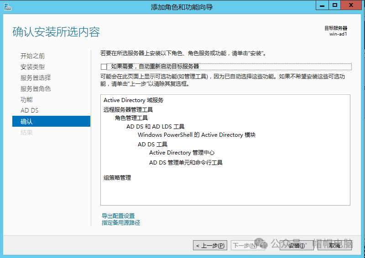The image size is (365, 258).
Task: Minimize the wizard window
Action: tap(322, 5)
